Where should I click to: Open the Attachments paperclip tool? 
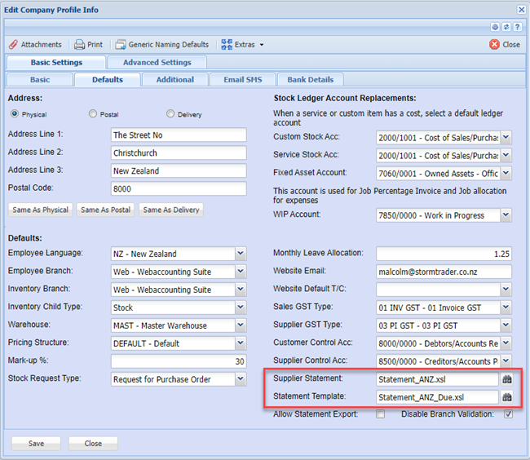pos(36,45)
